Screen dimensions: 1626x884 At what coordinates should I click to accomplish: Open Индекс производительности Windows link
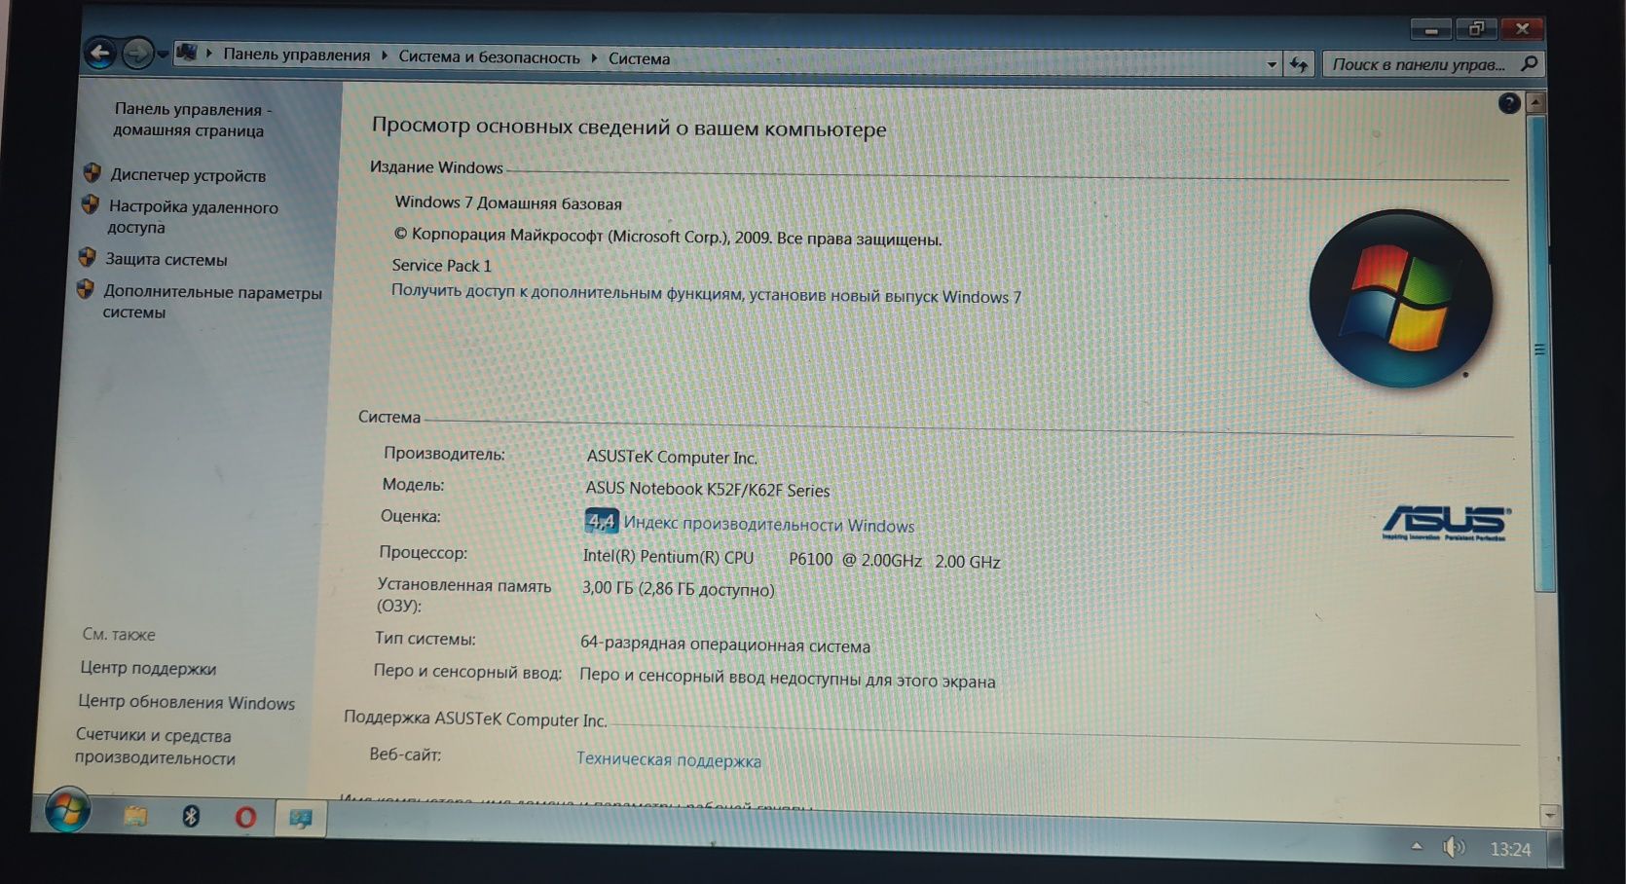tap(769, 524)
